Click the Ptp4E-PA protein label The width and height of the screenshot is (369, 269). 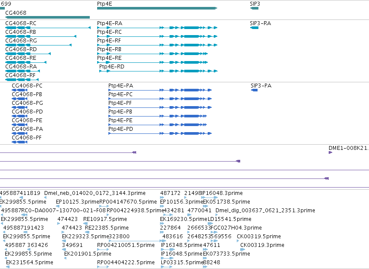coord(121,86)
